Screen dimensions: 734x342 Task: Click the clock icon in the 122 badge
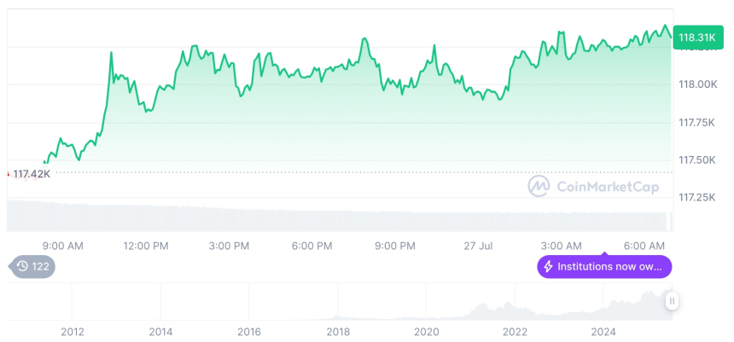(22, 267)
